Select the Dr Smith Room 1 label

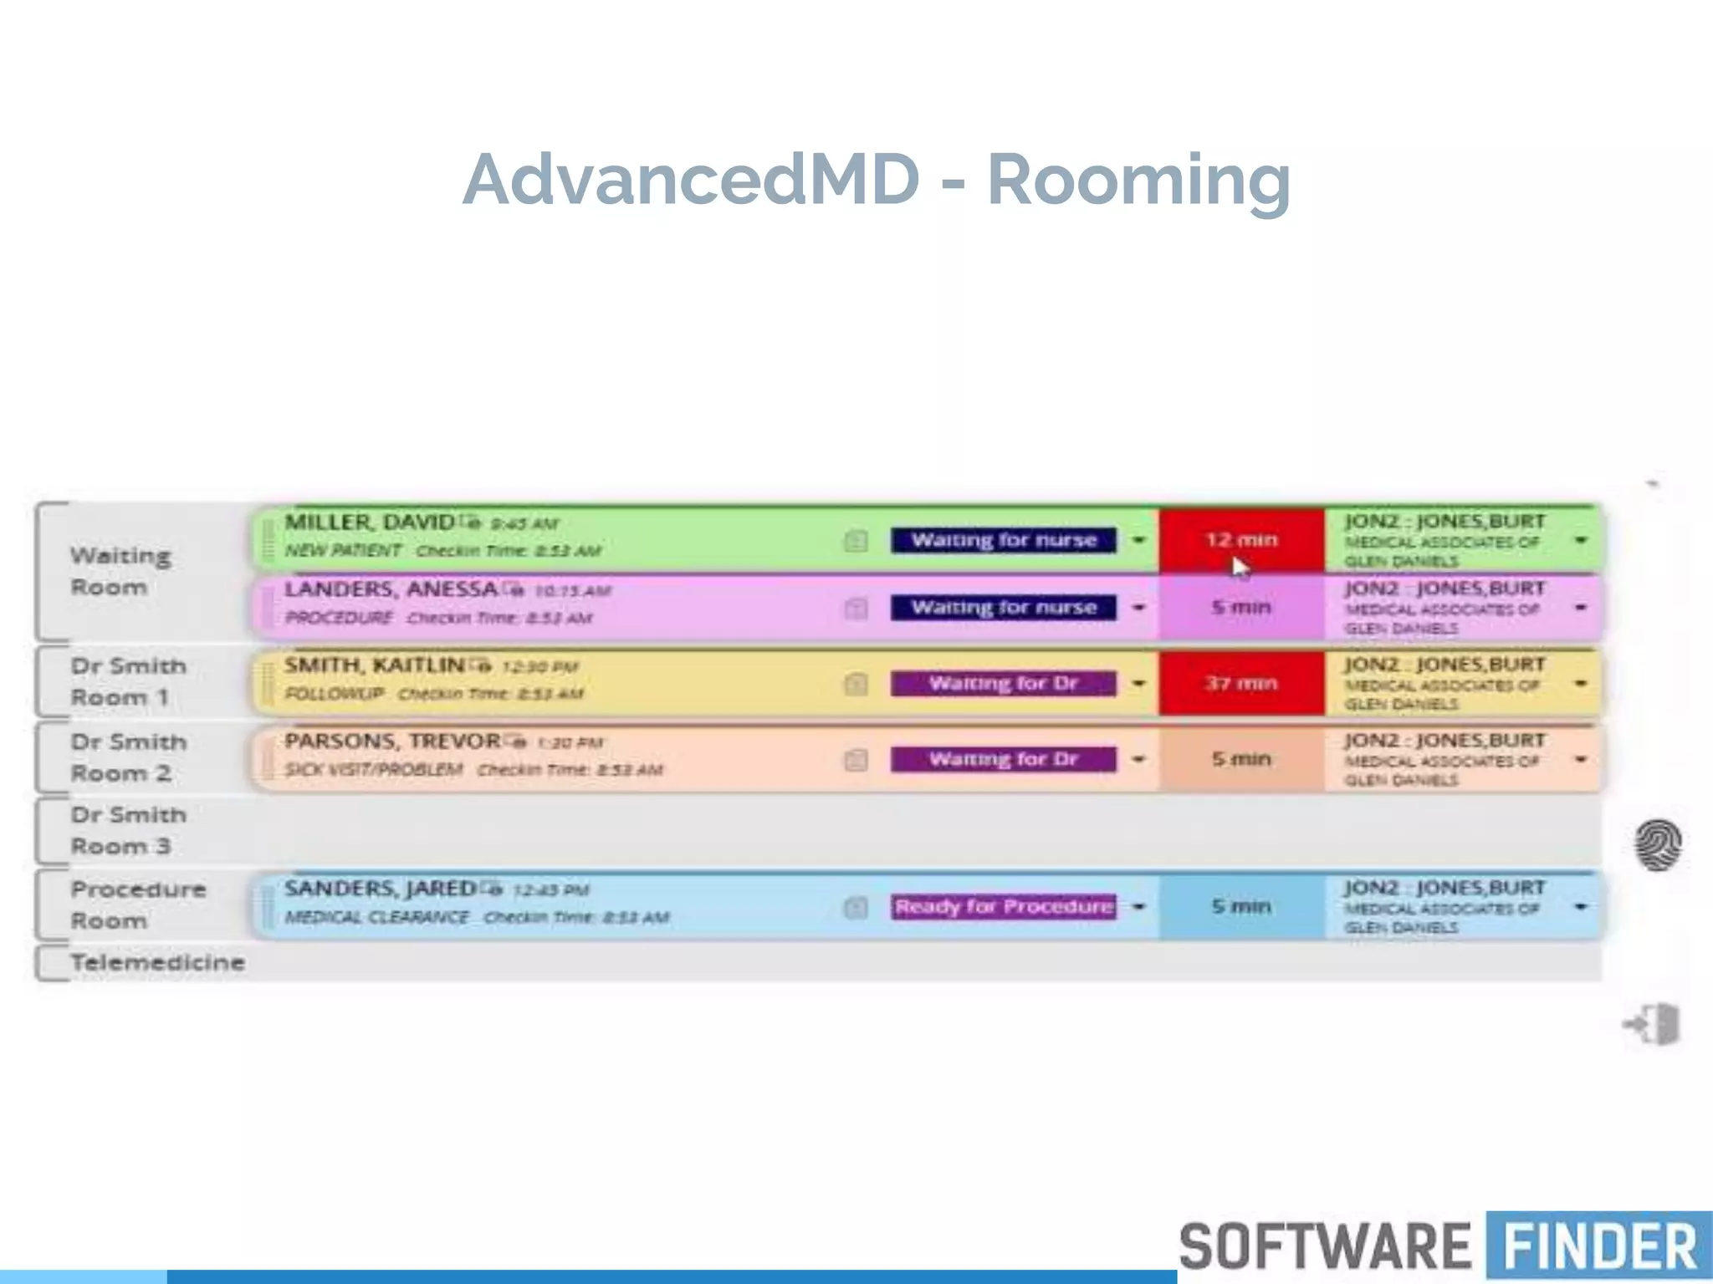point(129,681)
